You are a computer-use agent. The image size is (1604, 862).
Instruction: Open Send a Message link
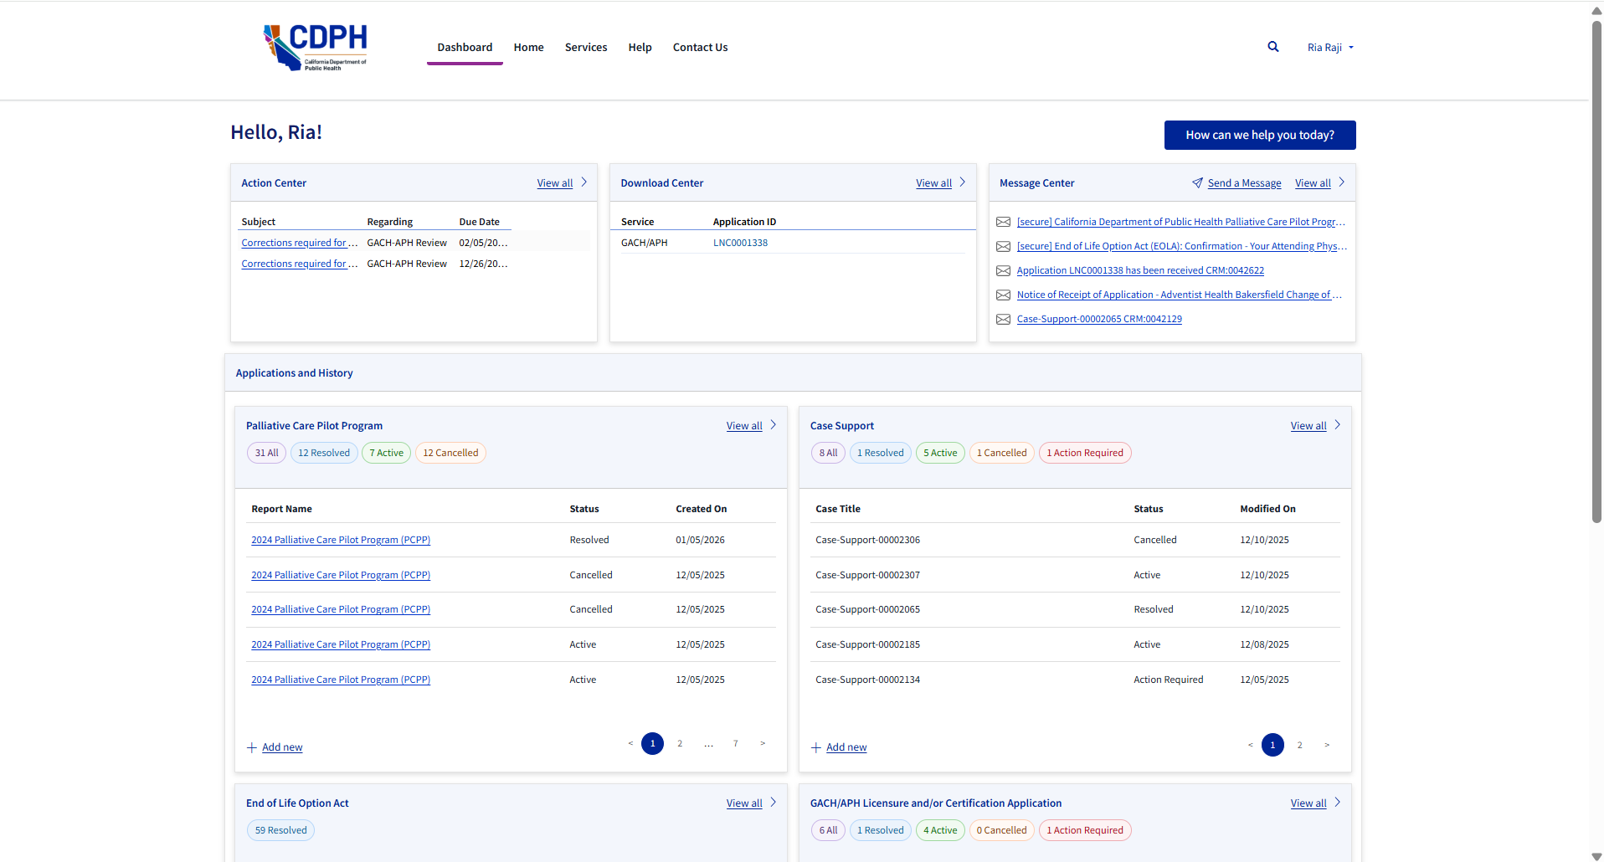point(1244,183)
